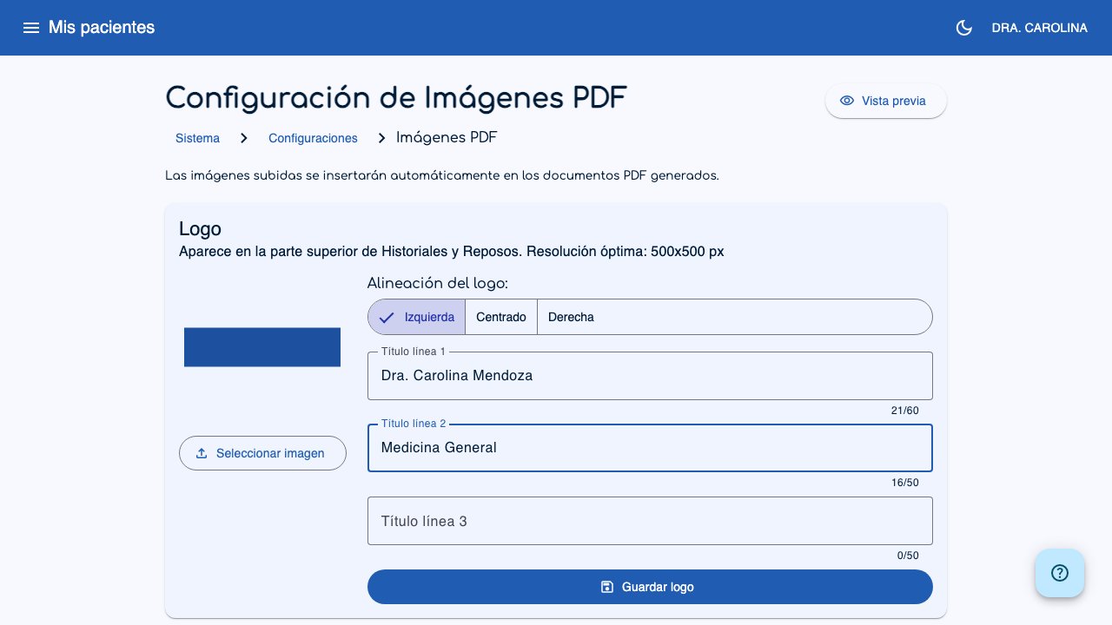Click the blue logo preview thumbnail
Image resolution: width=1112 pixels, height=625 pixels.
point(262,347)
